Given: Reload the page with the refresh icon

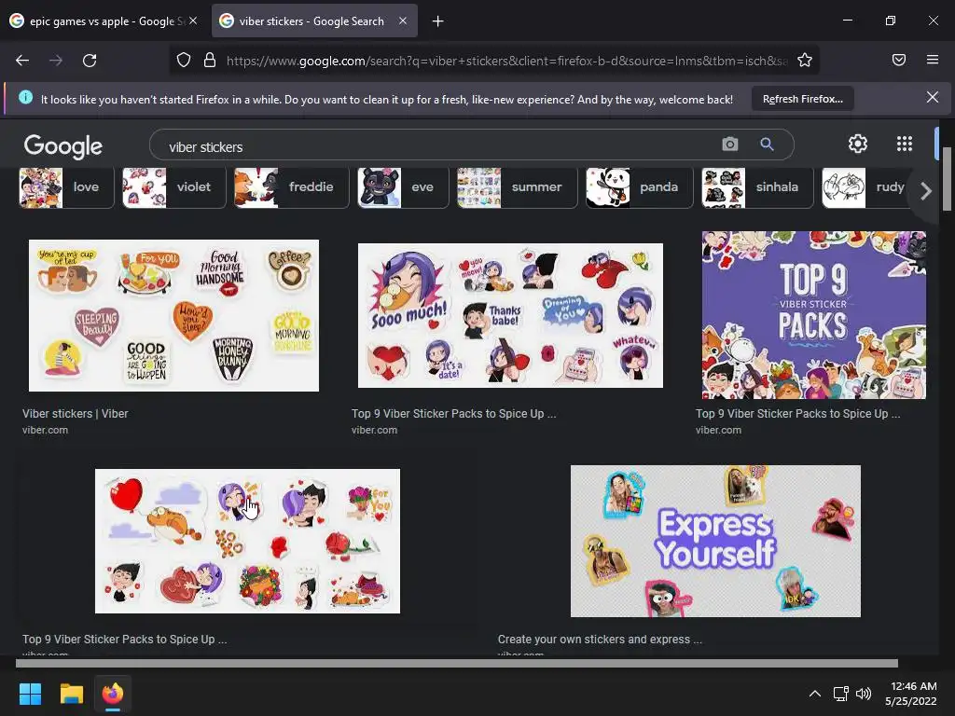Looking at the screenshot, I should [x=90, y=61].
